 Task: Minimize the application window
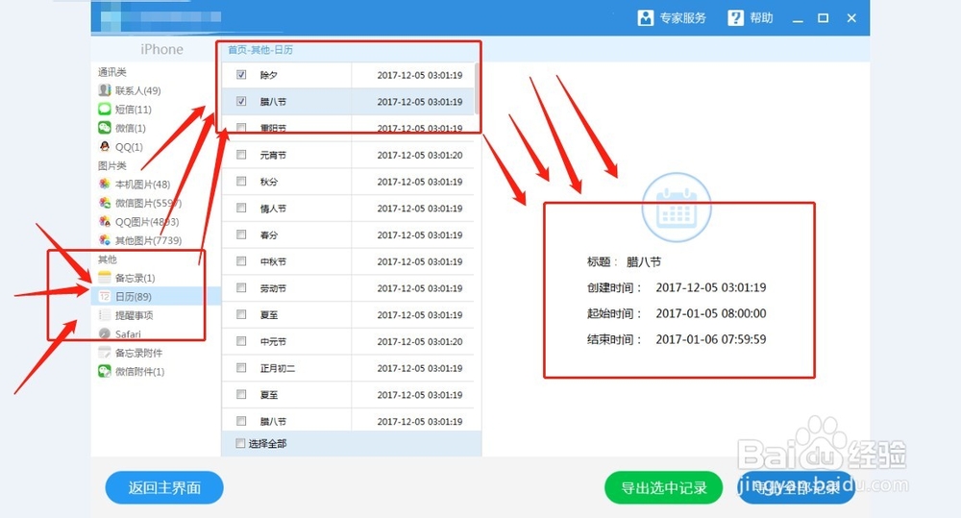point(798,19)
